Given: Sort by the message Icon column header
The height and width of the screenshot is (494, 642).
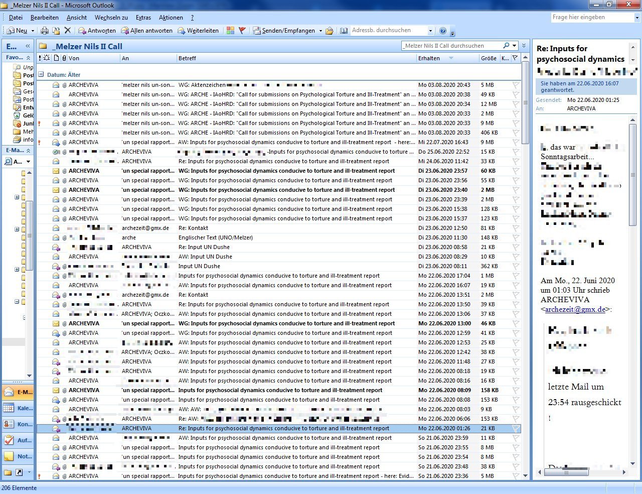Looking at the screenshot, I should pyautogui.click(x=56, y=58).
